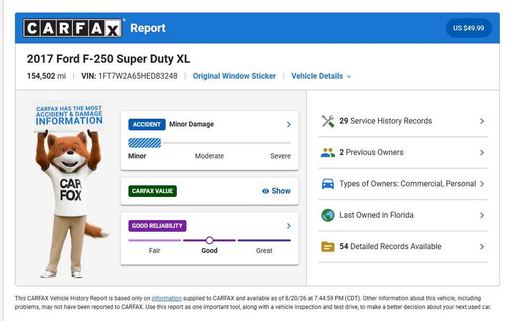The height and width of the screenshot is (321, 525).
Task: Click the 29 Service History Records text
Action: pyautogui.click(x=386, y=121)
